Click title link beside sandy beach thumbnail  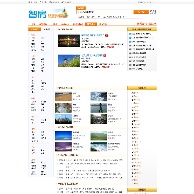point(74,93)
